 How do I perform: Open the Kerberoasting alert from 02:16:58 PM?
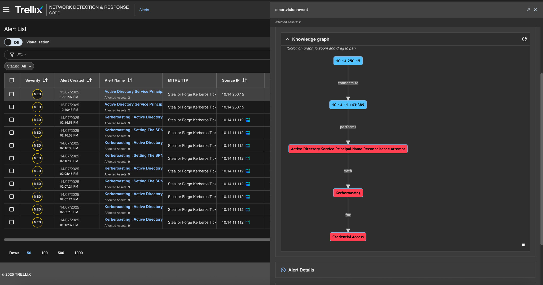(133, 117)
